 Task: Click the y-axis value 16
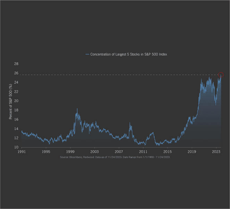tap(16, 119)
